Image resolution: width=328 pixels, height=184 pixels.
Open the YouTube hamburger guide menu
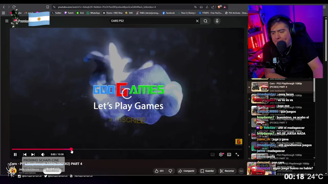(7, 21)
